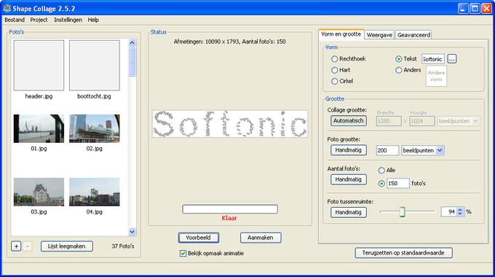Close the Shape Collage window
Screen dimensions: 495x277
pos(486,8)
